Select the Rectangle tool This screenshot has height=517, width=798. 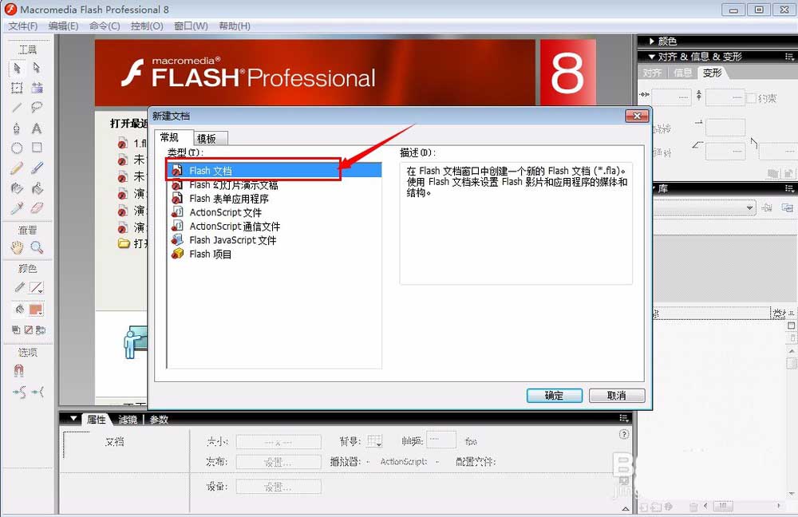[x=37, y=148]
